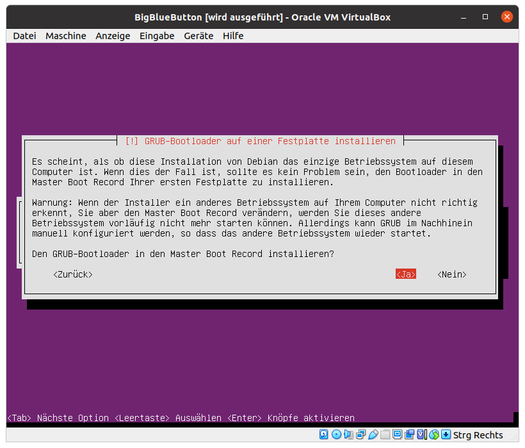Click the mouse integration status icon
The height and width of the screenshot is (448, 525).
pos(434,435)
